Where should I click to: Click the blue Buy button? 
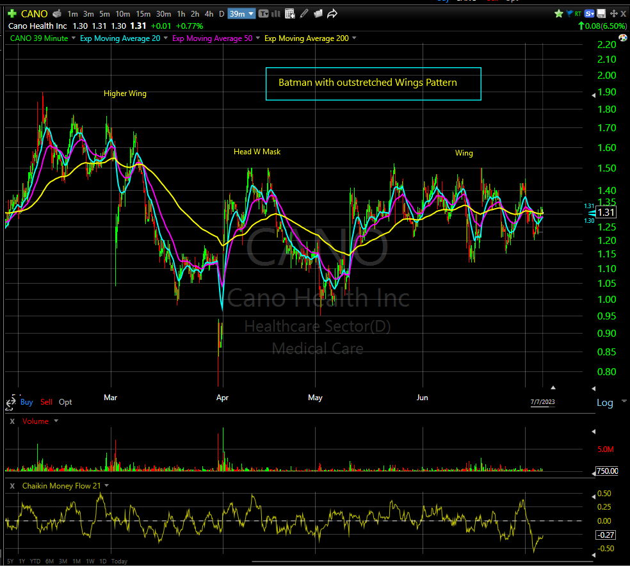26,402
